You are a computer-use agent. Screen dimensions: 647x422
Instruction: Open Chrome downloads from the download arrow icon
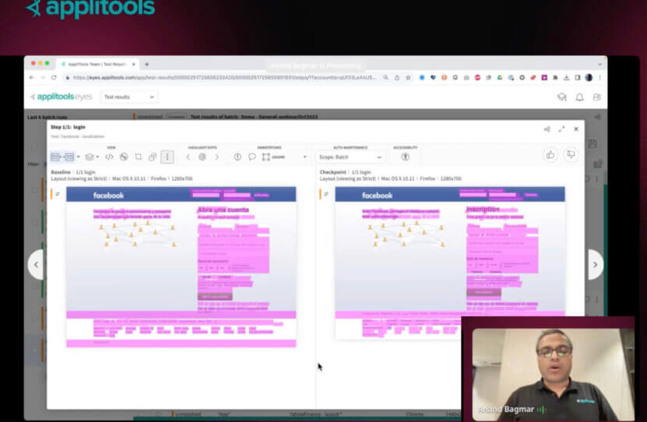click(x=567, y=78)
